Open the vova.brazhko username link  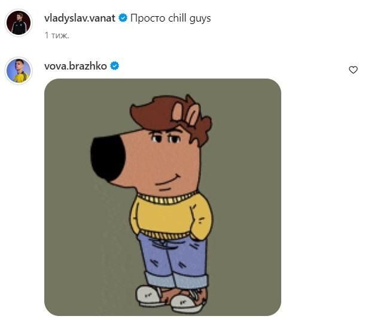[75, 67]
